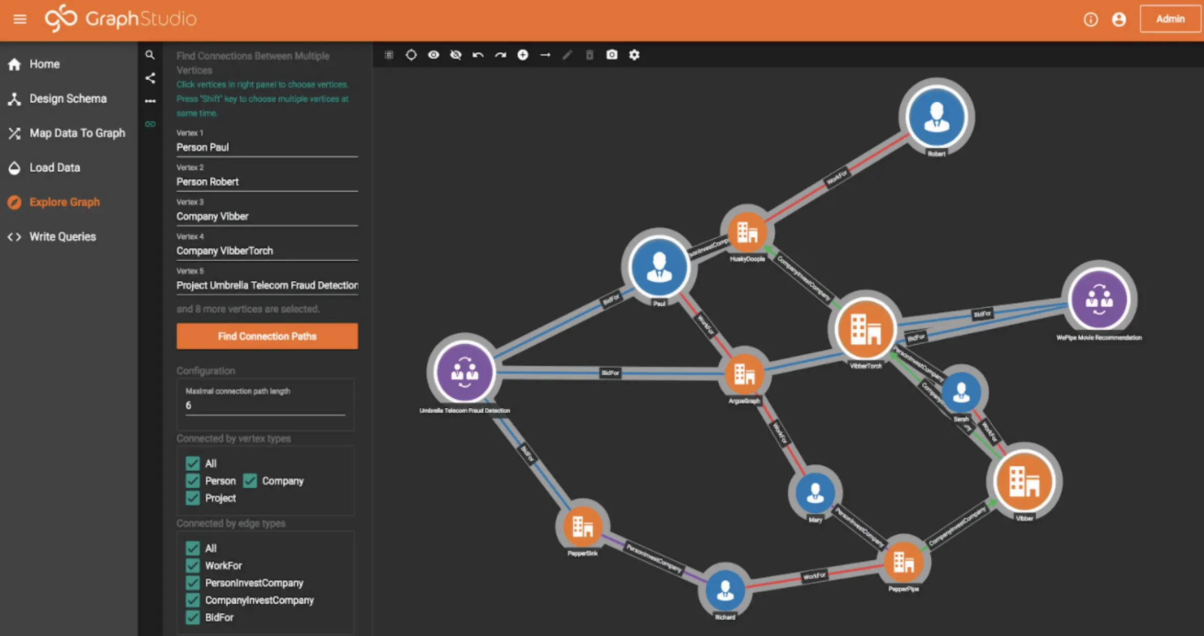Select the Umbrella Telecom Fraud Detection node

(x=464, y=372)
